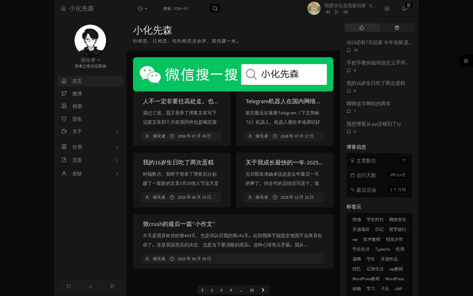Click the home icon beside 小化先森 logo
This screenshot has height=296, width=473.
point(63,9)
